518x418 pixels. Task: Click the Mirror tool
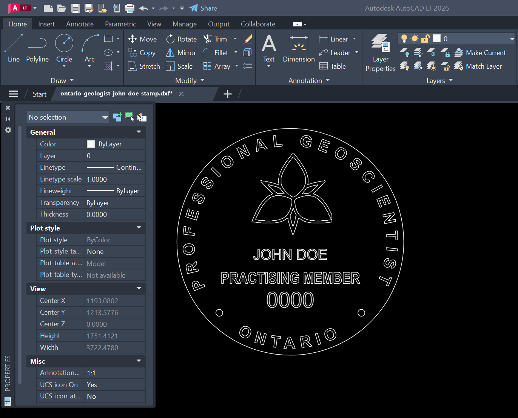pyautogui.click(x=181, y=52)
